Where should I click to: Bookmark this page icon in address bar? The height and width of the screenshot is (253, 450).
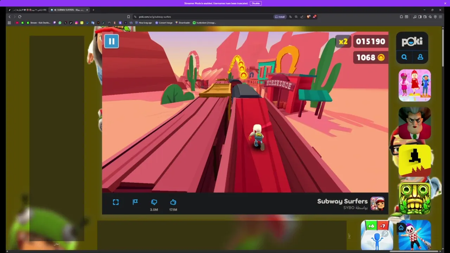(128, 17)
